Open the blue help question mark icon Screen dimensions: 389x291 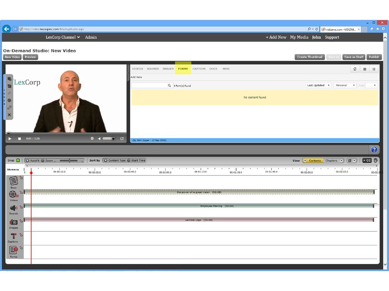pyautogui.click(x=374, y=150)
